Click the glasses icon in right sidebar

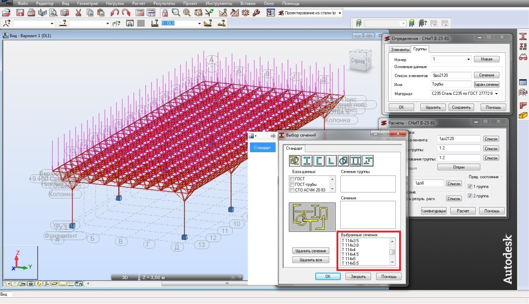click(x=523, y=57)
